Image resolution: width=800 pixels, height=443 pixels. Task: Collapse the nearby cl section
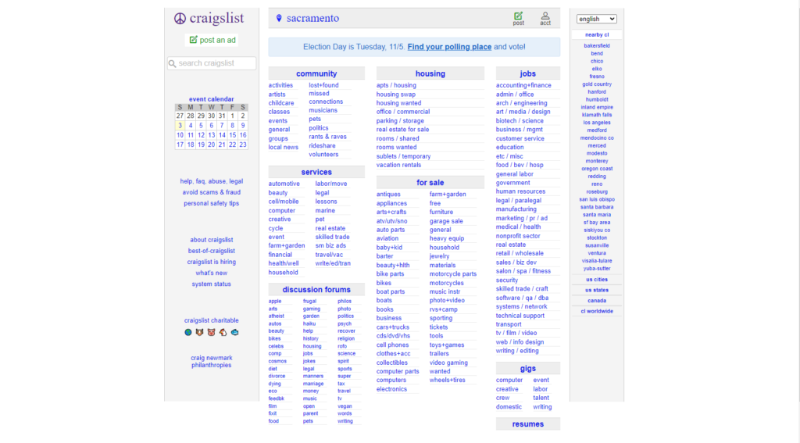click(x=596, y=34)
